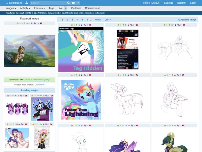Expand the Forums dropdown menu
The width and height of the screenshot is (202, 152).
click(x=40, y=8)
